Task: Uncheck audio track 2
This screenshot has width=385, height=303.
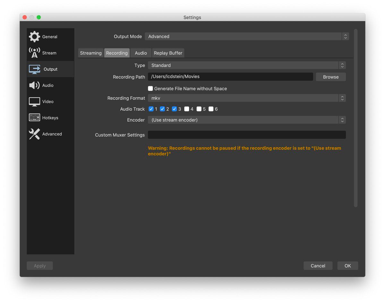Action: coord(162,109)
